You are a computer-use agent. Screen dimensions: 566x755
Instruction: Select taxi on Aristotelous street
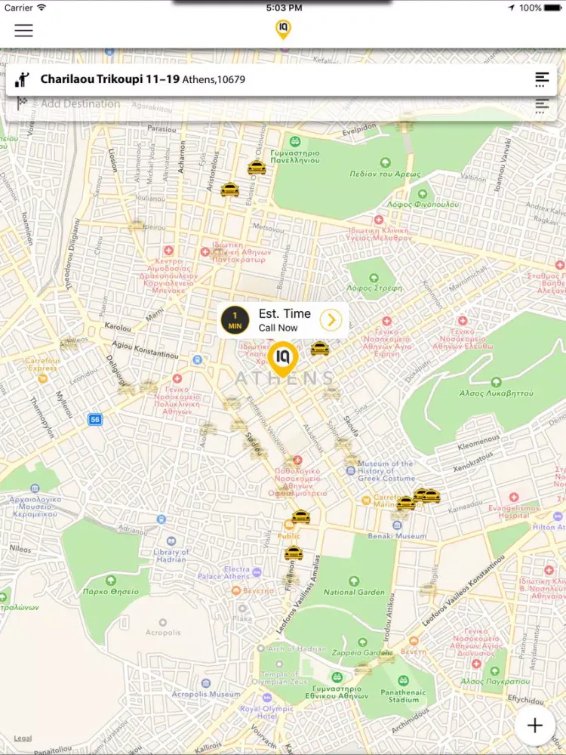[x=229, y=190]
